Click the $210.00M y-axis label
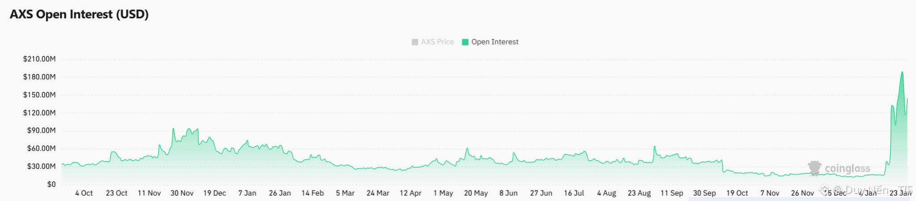This screenshot has width=916, height=201. point(39,59)
